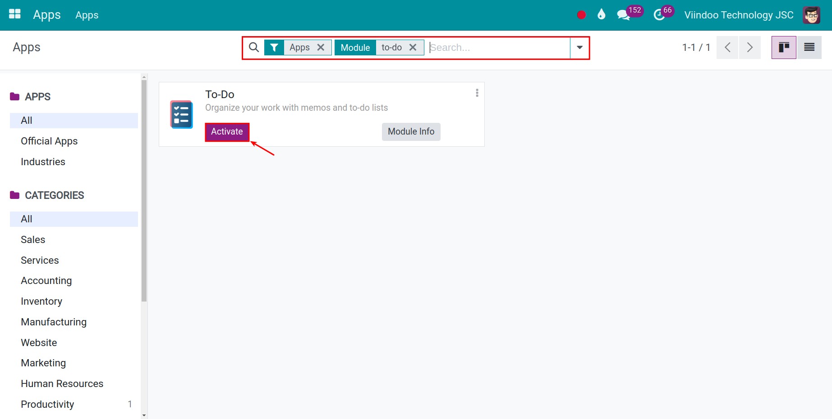Viewport: 832px width, 419px height.
Task: Click inside the Search input field
Action: click(499, 47)
